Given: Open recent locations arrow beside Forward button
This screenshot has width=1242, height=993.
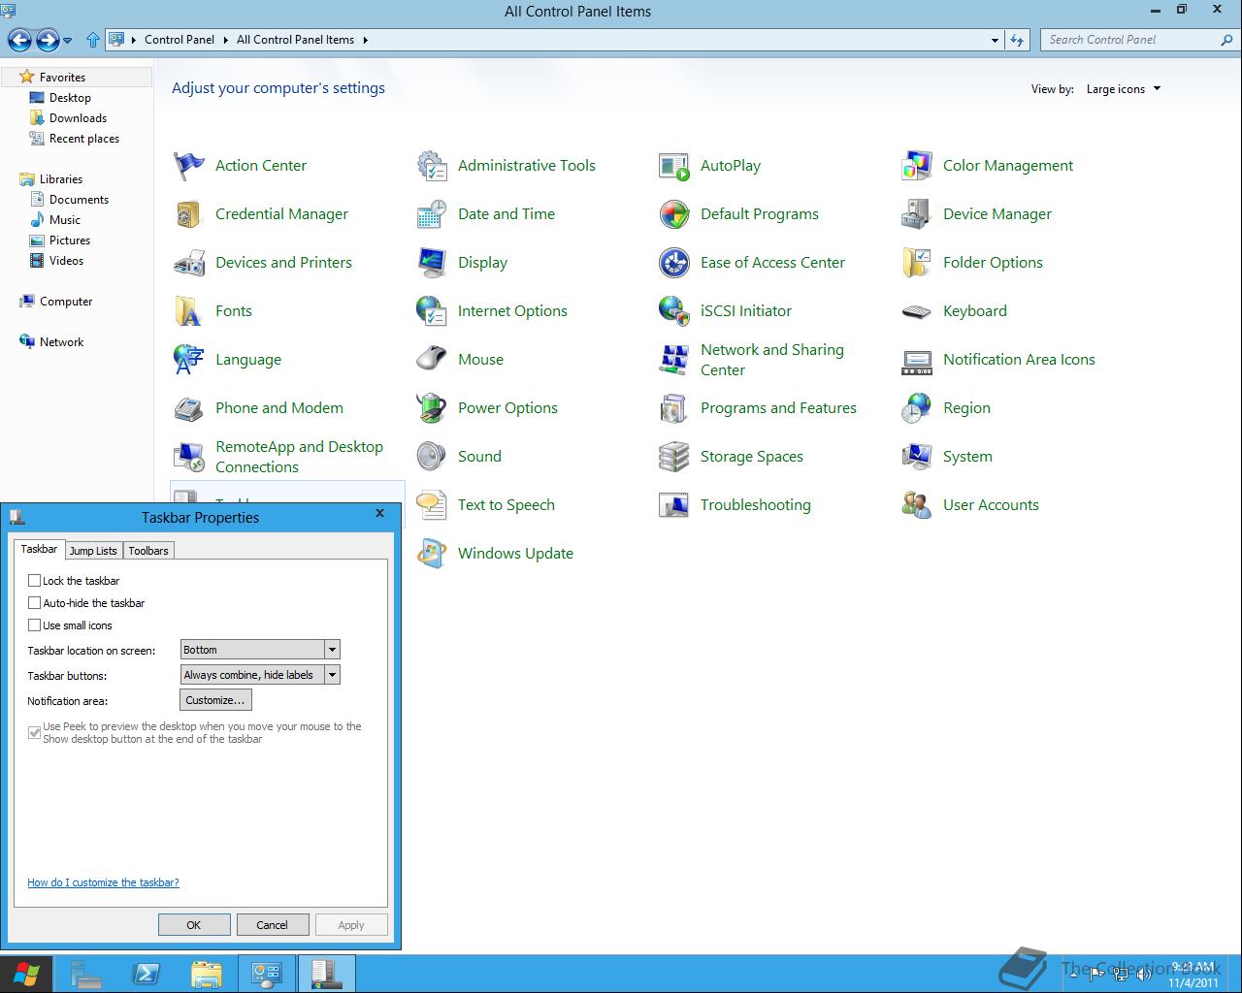Looking at the screenshot, I should pyautogui.click(x=67, y=41).
